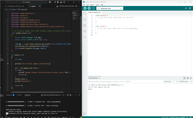Click the src breadcrumb in VS Code

point(6,9)
